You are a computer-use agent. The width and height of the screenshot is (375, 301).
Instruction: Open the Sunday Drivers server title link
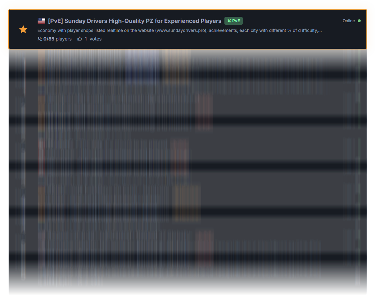tap(134, 21)
